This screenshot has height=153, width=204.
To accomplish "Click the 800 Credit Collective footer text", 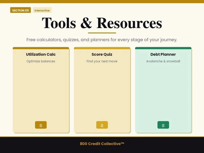I will pos(102,144).
